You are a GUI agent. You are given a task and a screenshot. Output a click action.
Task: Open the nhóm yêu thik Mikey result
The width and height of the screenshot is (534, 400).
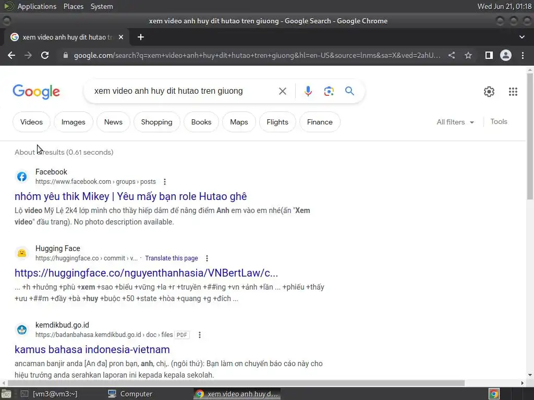coord(130,196)
